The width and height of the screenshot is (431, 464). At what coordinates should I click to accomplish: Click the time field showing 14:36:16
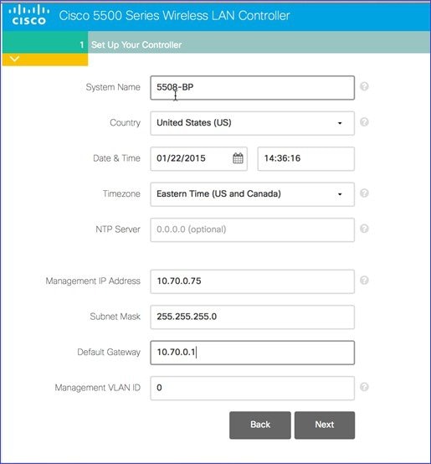coord(306,158)
